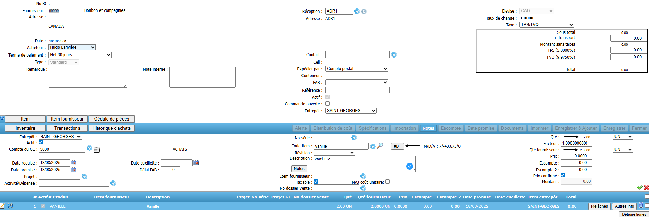Uncheck the Prix confirmé checkbox

click(563, 175)
